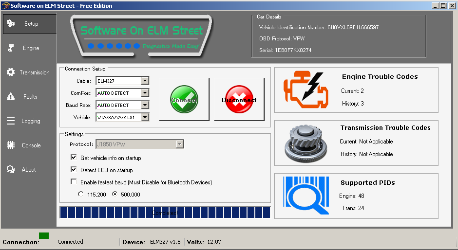Click the Transmission Trouble Codes heading
The height and width of the screenshot is (250, 458).
pyautogui.click(x=385, y=128)
